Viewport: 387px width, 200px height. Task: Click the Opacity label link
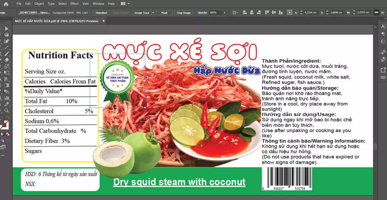point(203,12)
